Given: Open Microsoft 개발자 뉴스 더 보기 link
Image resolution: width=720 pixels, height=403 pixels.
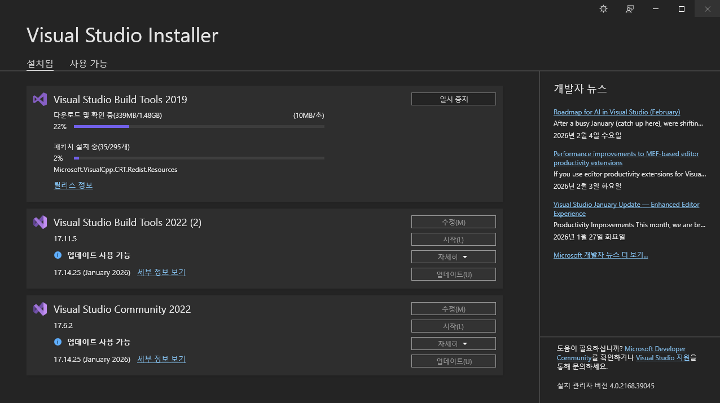Looking at the screenshot, I should (x=601, y=255).
